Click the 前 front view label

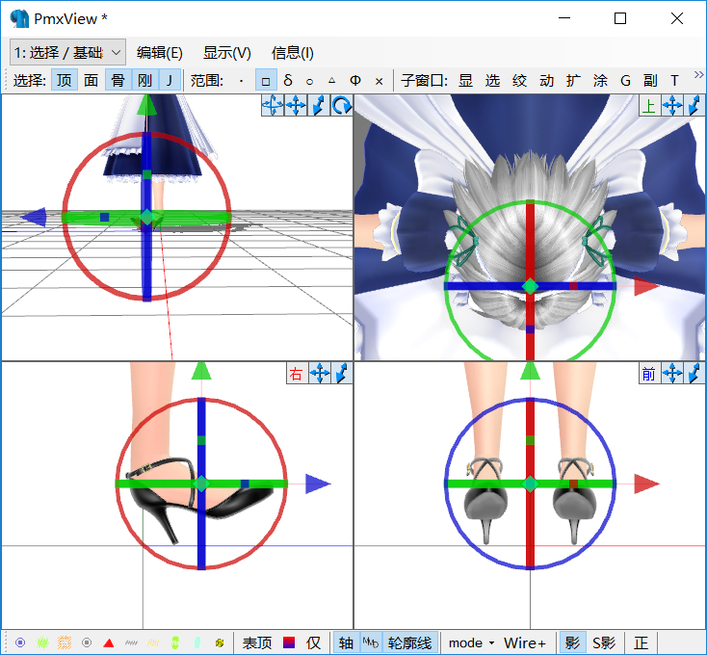pyautogui.click(x=649, y=374)
